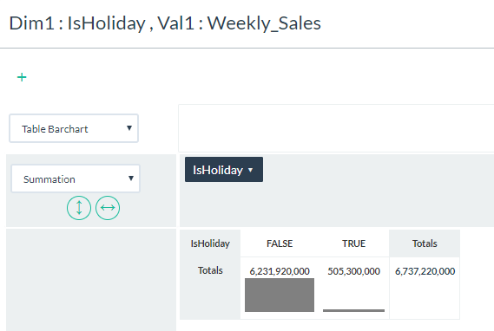Click the Totals column header

pyautogui.click(x=425, y=243)
